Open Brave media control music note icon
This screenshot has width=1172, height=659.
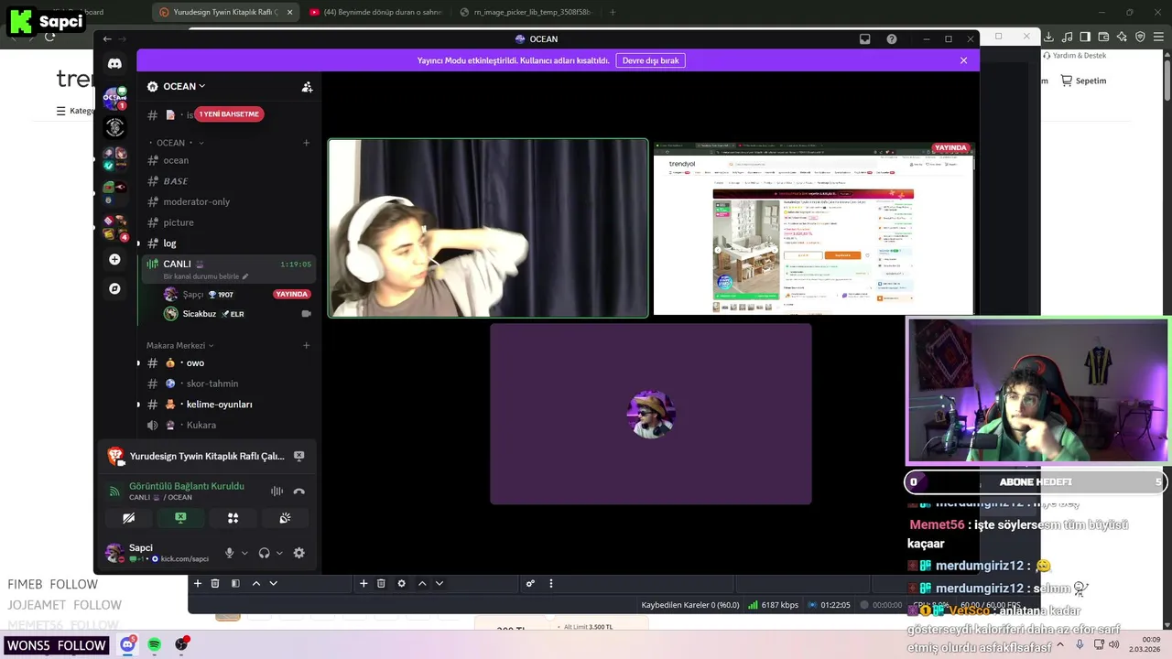1067,37
